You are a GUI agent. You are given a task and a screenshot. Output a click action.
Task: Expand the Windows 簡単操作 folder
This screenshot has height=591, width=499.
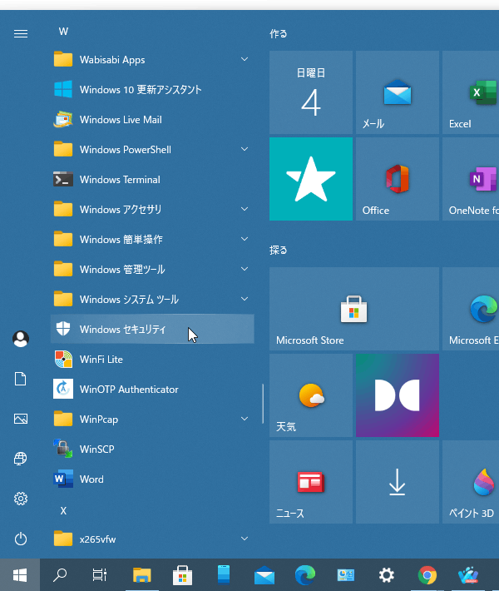[152, 240]
